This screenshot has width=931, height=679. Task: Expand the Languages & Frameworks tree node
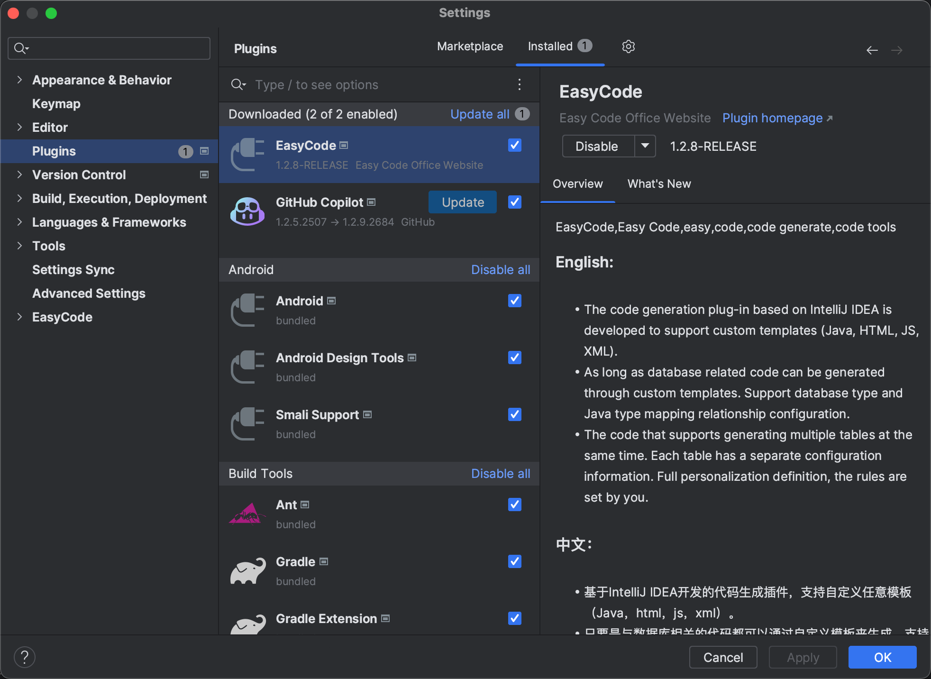tap(19, 222)
